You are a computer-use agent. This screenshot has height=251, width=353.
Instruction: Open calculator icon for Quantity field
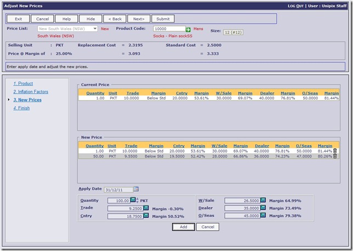(x=133, y=200)
